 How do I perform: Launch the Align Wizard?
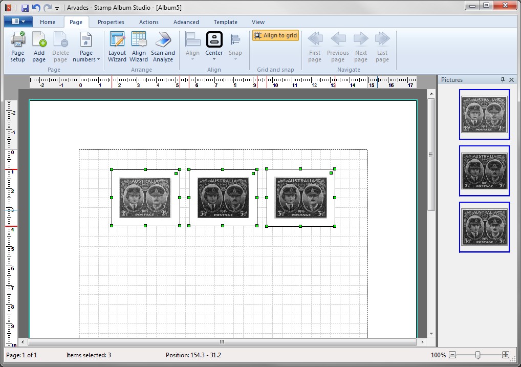click(x=139, y=47)
